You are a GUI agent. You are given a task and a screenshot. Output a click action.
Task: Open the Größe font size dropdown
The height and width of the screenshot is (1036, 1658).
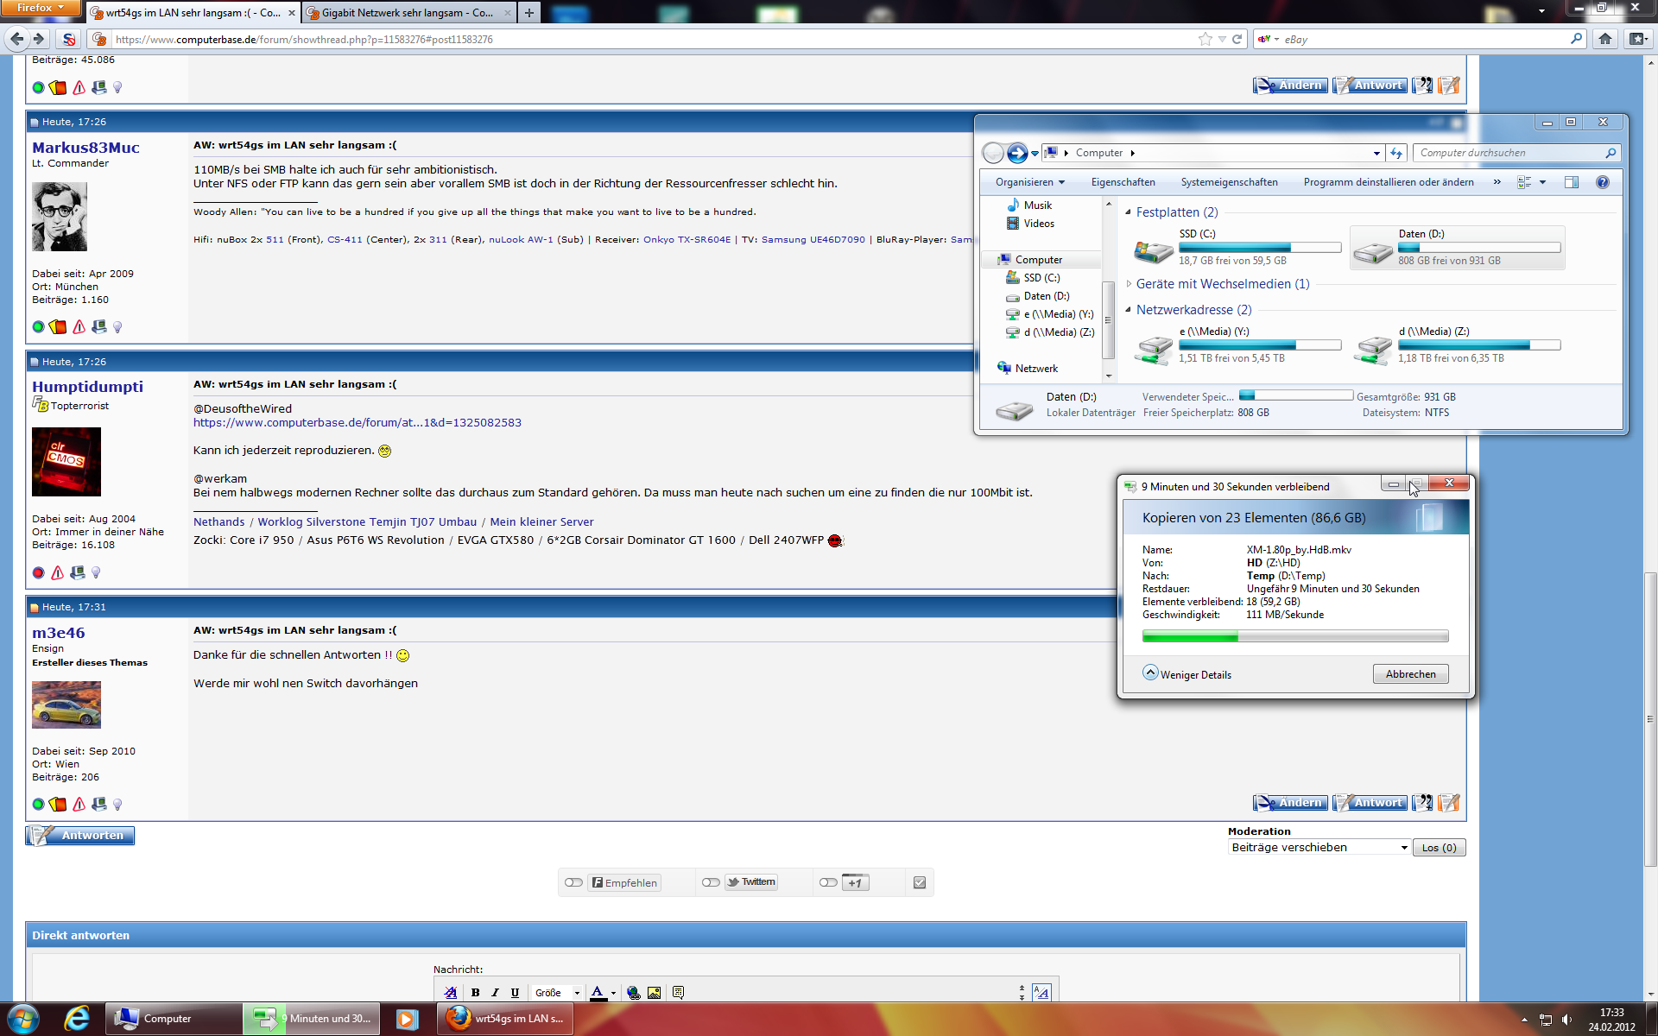tap(557, 993)
